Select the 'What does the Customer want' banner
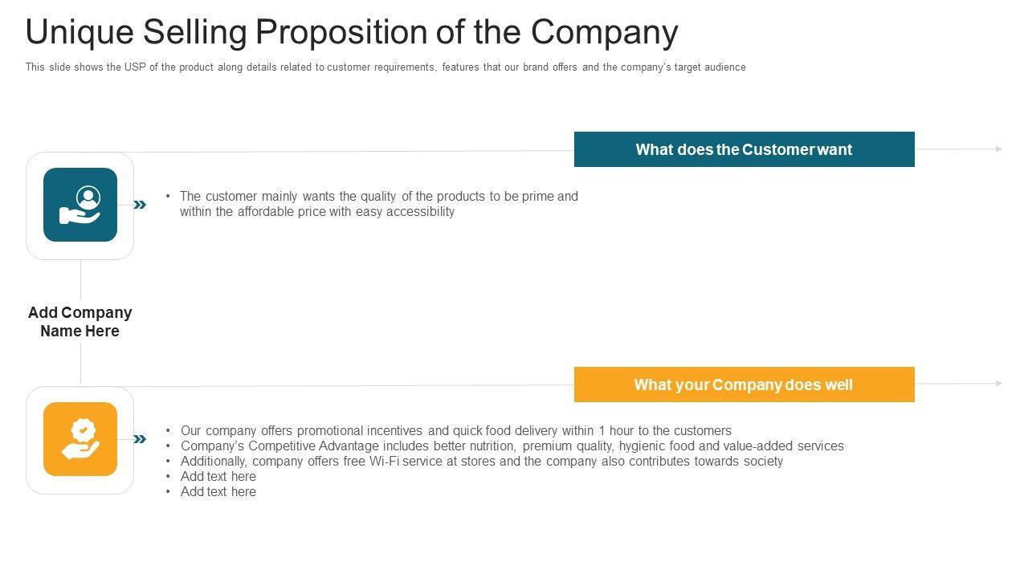Image resolution: width=1028 pixels, height=578 pixels. point(744,149)
